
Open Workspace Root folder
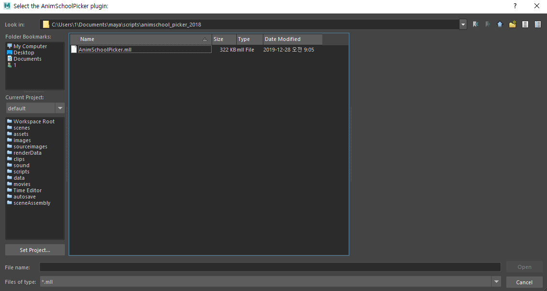(34, 122)
